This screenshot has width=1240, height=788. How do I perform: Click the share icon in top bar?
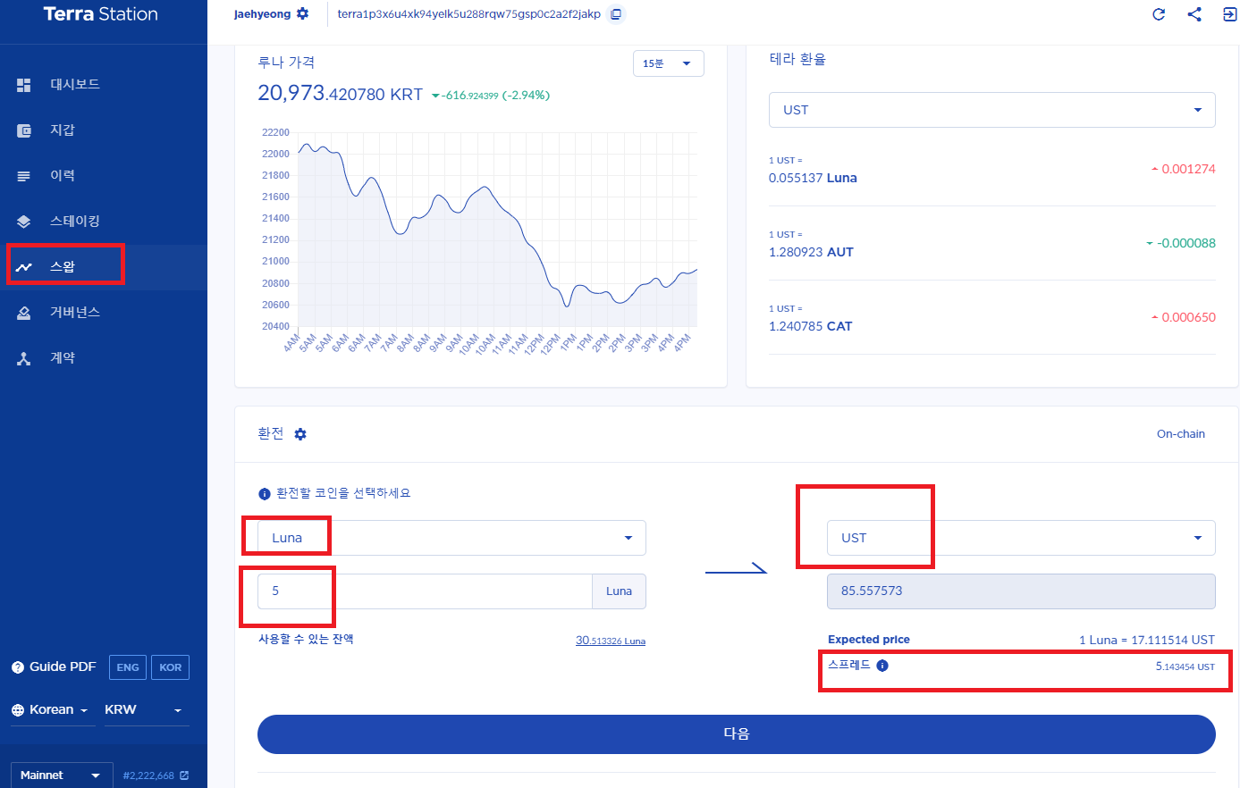(x=1194, y=14)
